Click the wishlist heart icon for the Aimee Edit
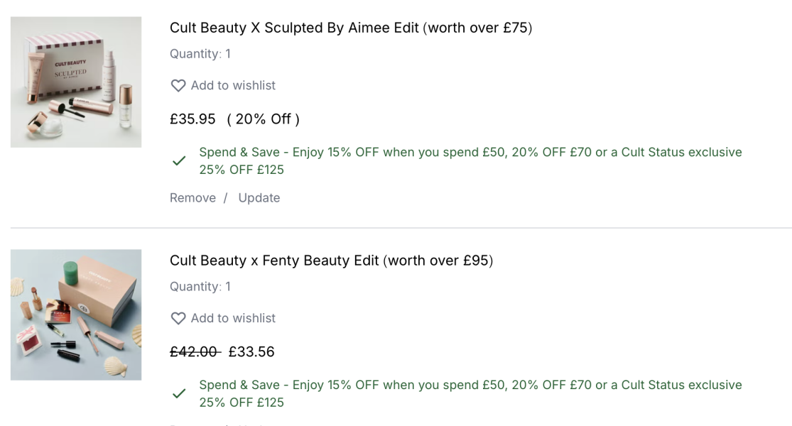This screenshot has height=426, width=792. 177,84
